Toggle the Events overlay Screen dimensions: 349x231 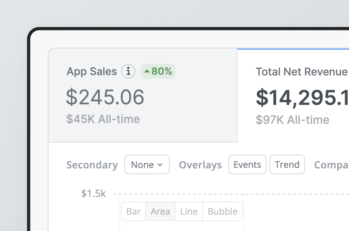click(247, 165)
